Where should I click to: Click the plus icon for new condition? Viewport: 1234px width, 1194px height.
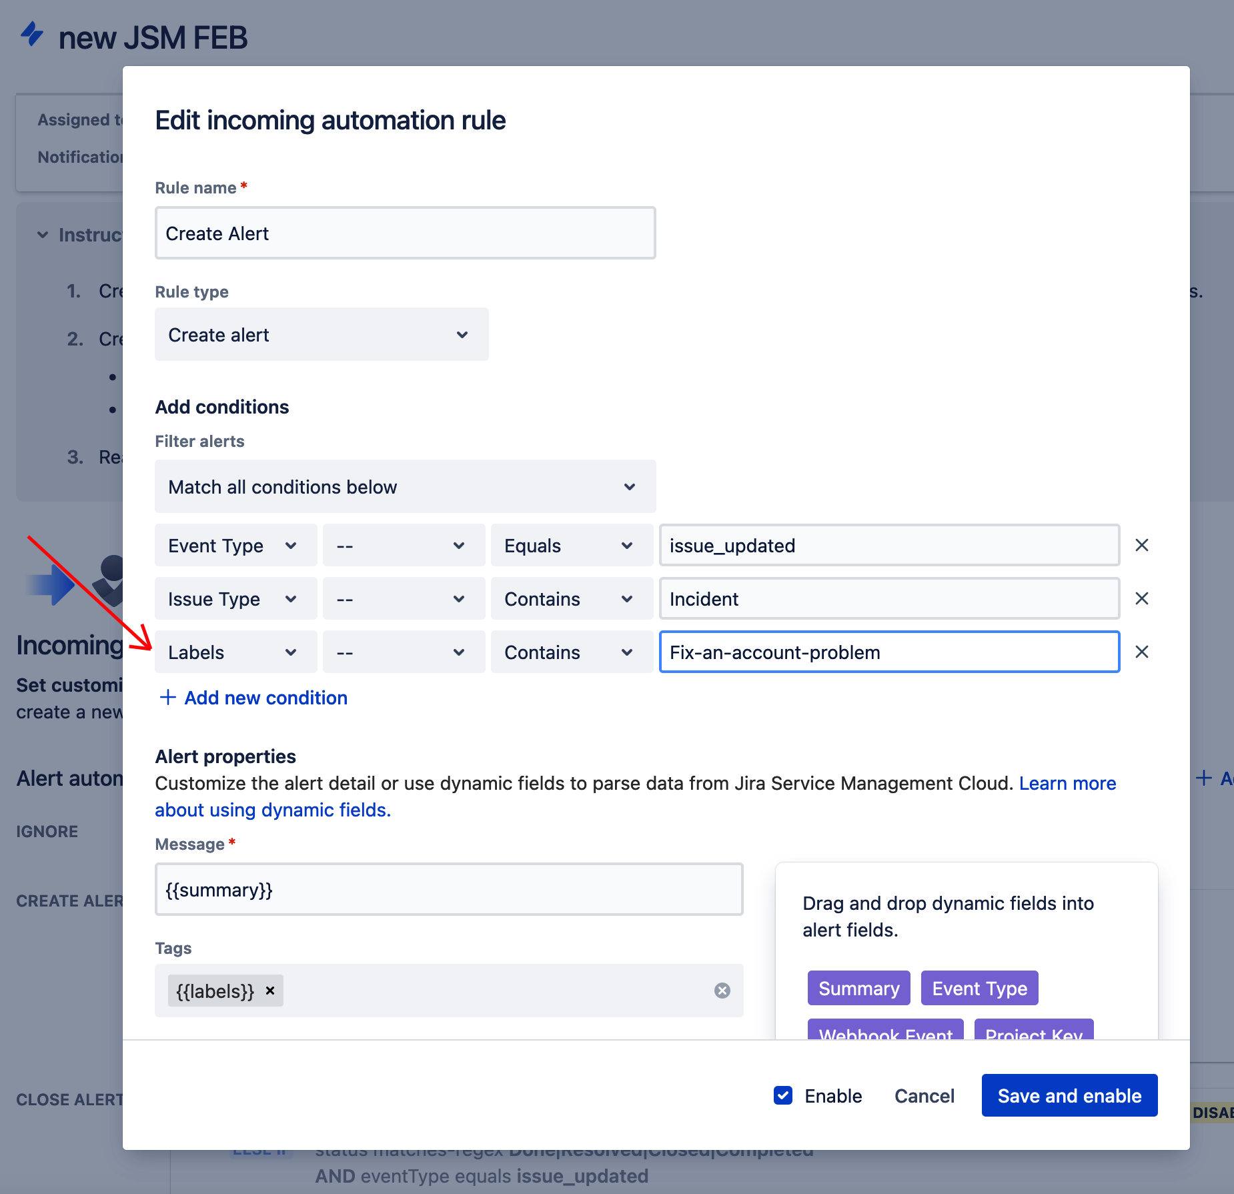coord(168,698)
